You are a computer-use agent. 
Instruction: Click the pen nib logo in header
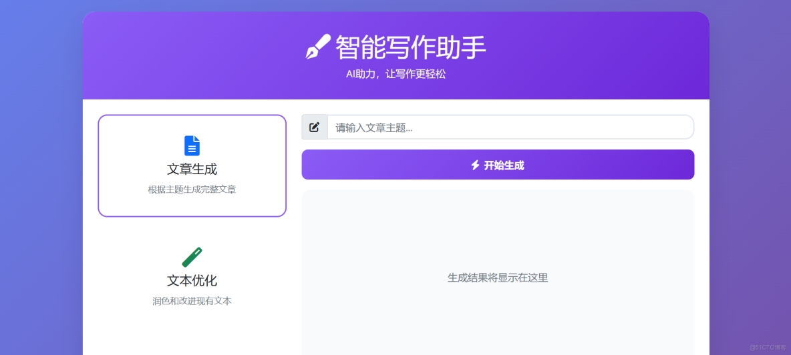(318, 47)
